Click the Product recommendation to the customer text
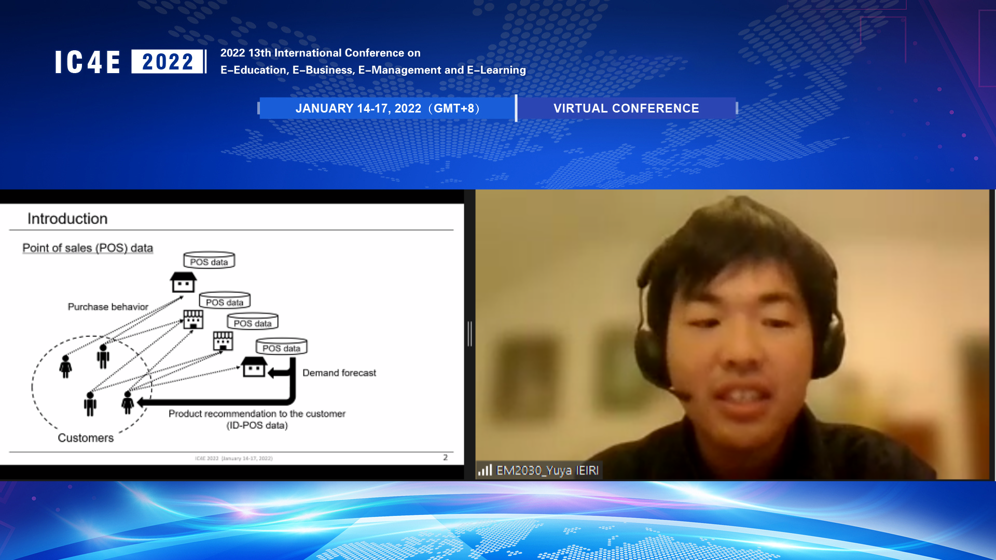This screenshot has height=560, width=996. coord(257,414)
